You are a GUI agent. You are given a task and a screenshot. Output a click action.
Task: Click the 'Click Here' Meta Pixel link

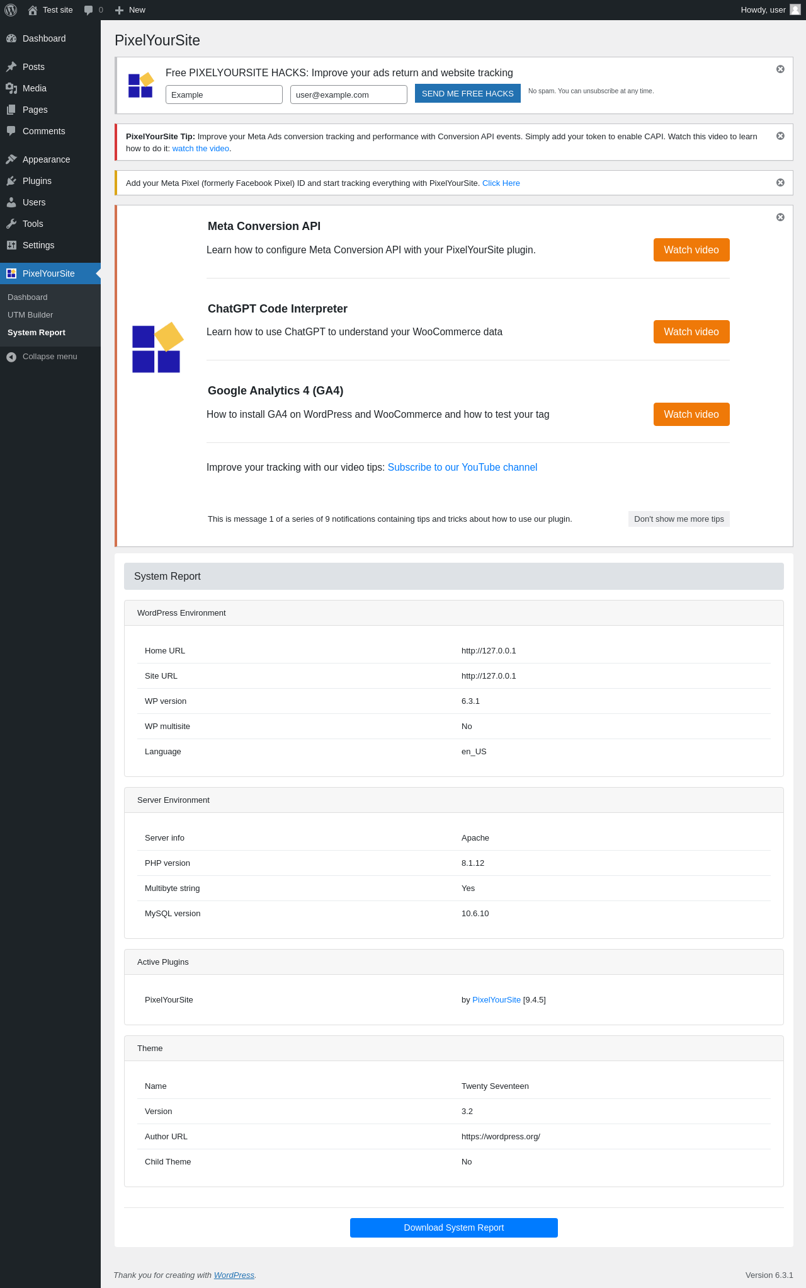click(x=501, y=183)
